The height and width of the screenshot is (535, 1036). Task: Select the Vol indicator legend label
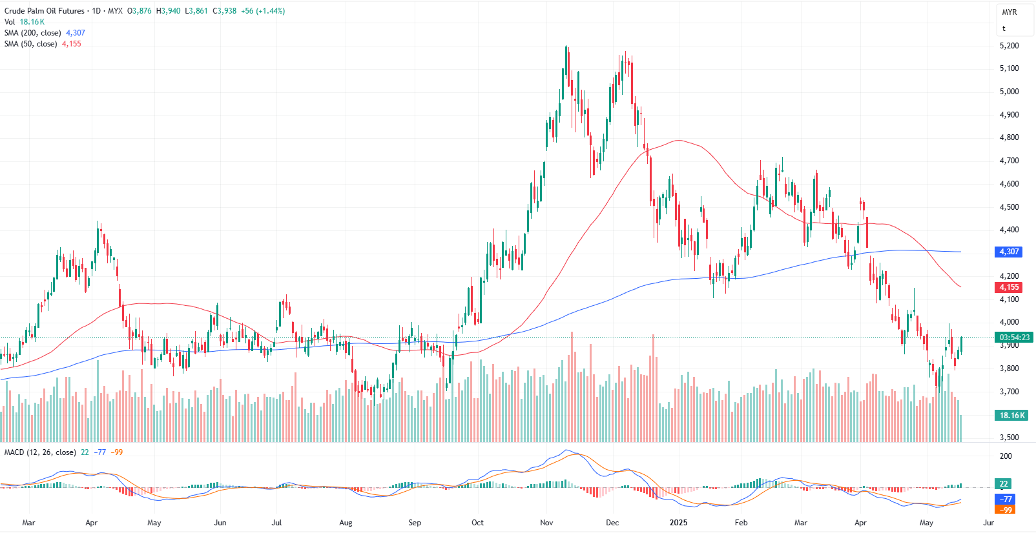10,22
